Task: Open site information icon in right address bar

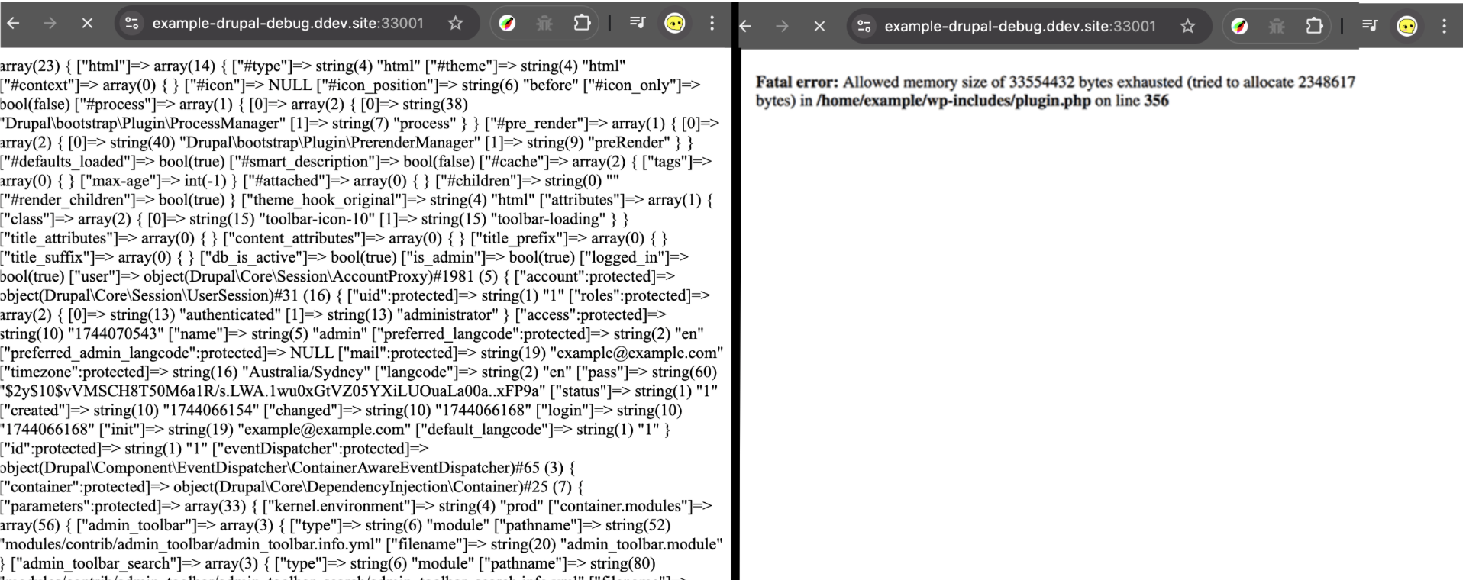Action: point(864,27)
